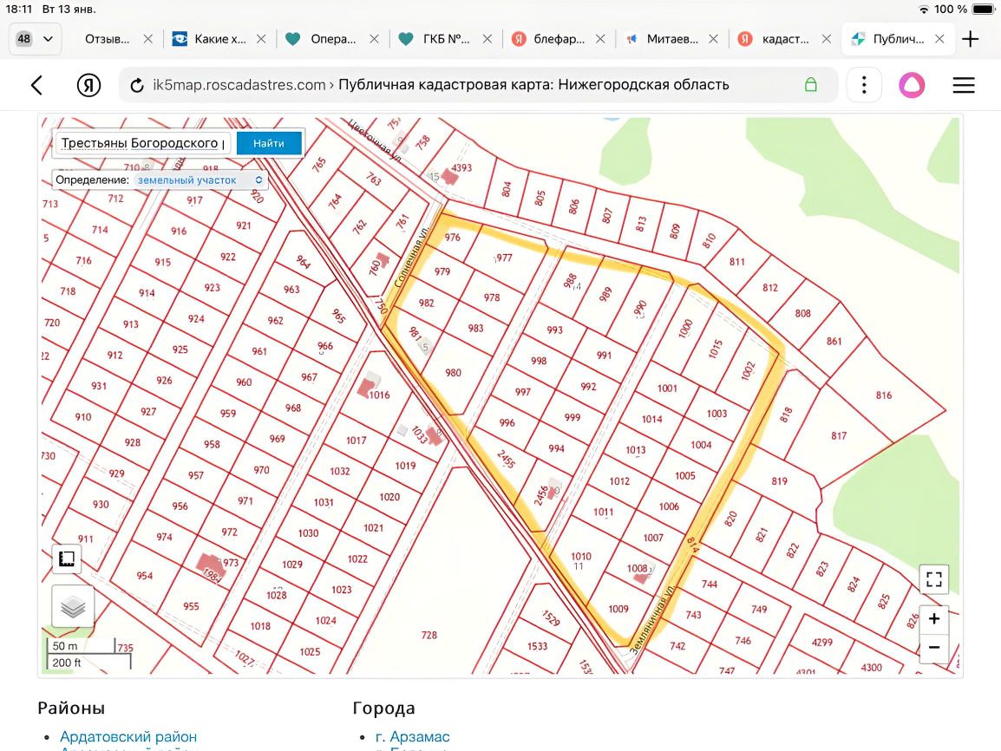Select parcel 1529 on the map
Viewport: 1001px width, 751px height.
(550, 617)
